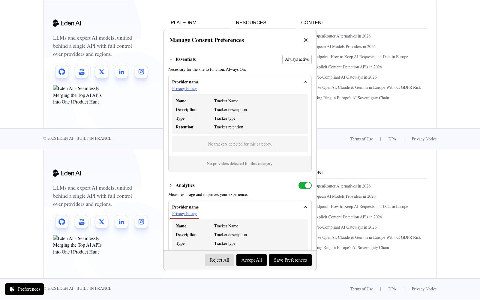Image resolution: width=480 pixels, height=300 pixels.
Task: Disable the Analytics consent toggle
Action: (305, 185)
